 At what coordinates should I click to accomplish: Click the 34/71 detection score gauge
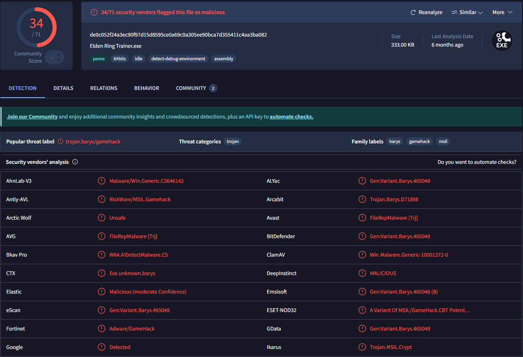(37, 27)
